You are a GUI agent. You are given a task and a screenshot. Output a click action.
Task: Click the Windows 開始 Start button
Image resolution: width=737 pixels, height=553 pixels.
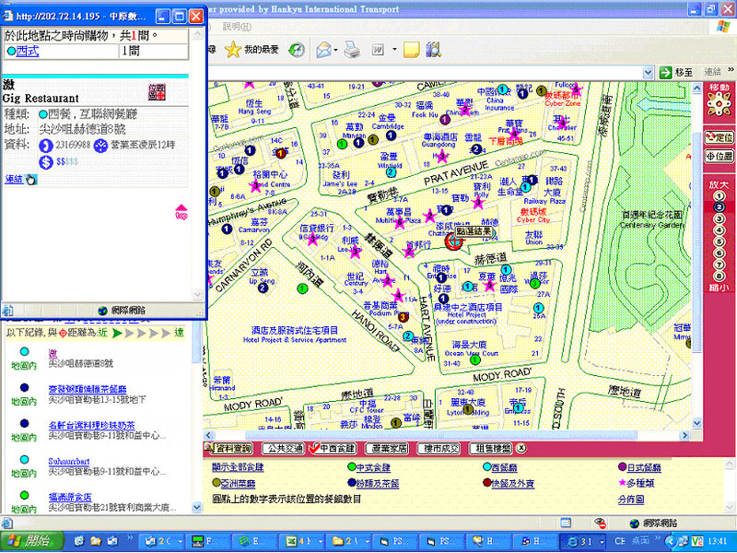coord(30,540)
